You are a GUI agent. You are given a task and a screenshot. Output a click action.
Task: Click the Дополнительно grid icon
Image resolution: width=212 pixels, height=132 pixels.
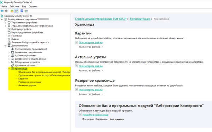click(9, 45)
